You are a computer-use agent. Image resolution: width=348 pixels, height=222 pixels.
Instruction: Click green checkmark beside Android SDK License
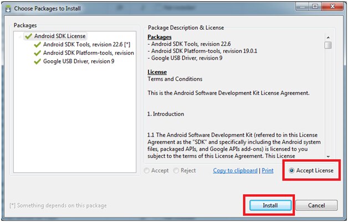pos(28,36)
